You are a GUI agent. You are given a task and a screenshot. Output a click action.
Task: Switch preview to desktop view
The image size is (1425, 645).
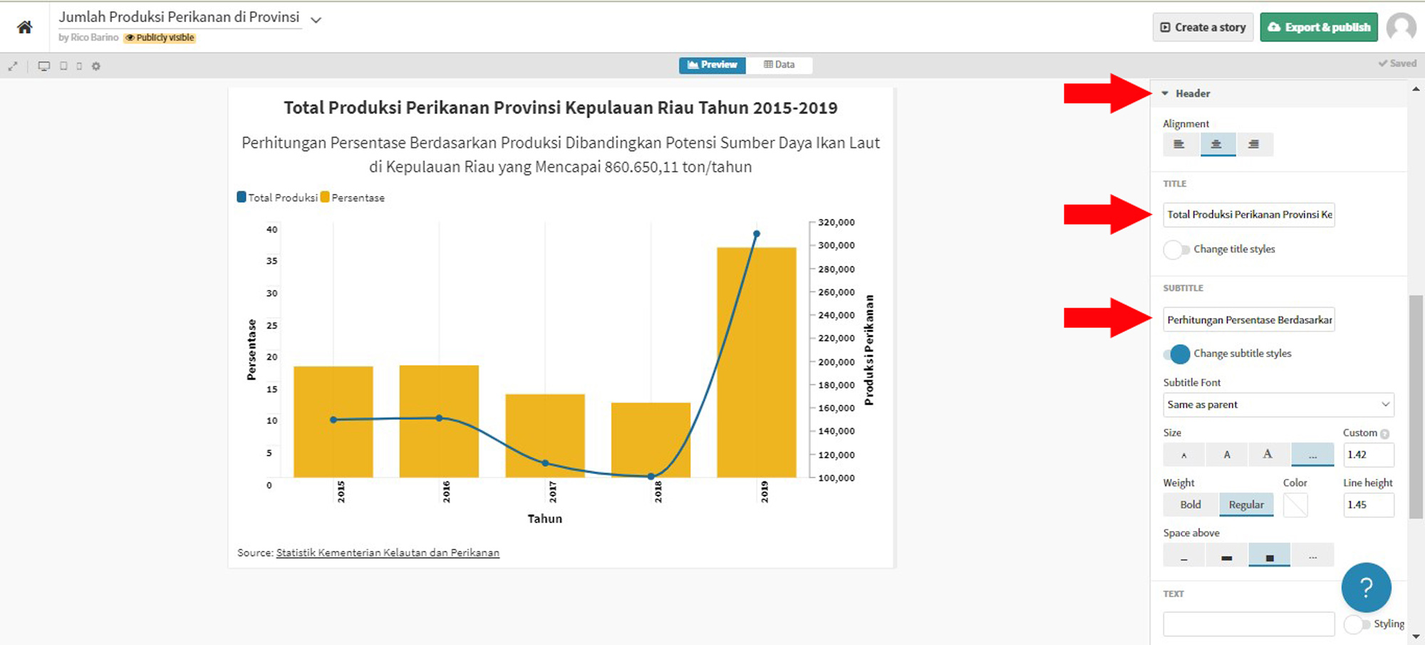(x=44, y=66)
